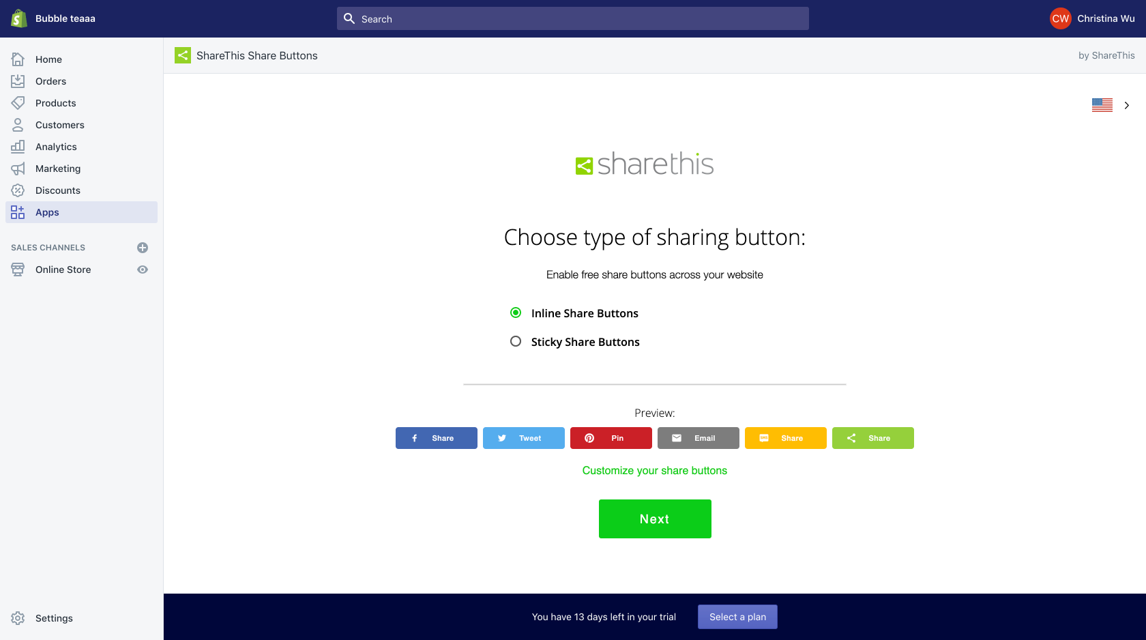
Task: Open Online Store sales channel
Action: click(x=63, y=270)
